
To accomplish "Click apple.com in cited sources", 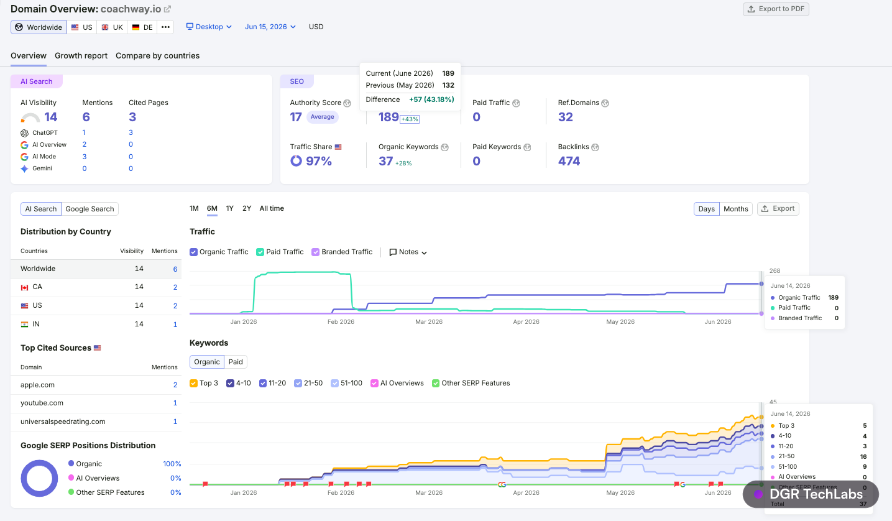I will tap(37, 385).
